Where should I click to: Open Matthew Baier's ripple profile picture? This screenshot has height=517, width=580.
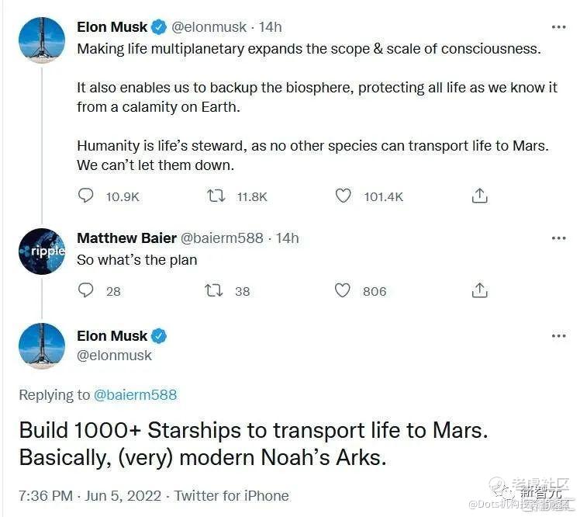pyautogui.click(x=42, y=252)
